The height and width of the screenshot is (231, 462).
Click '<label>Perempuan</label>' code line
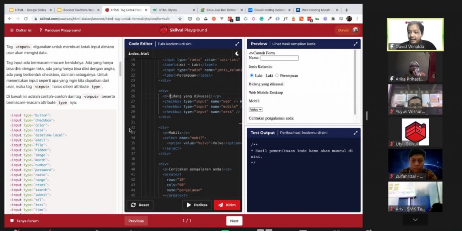187,75
